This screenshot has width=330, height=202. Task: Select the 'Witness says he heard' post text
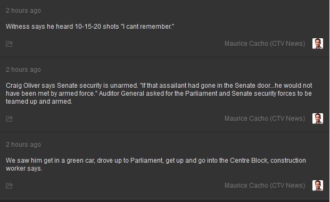pyautogui.click(x=90, y=27)
